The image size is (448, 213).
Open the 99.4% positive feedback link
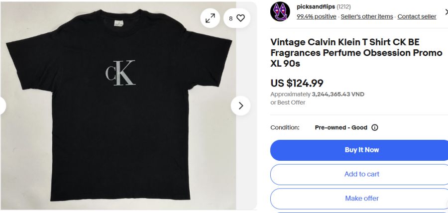point(317,16)
